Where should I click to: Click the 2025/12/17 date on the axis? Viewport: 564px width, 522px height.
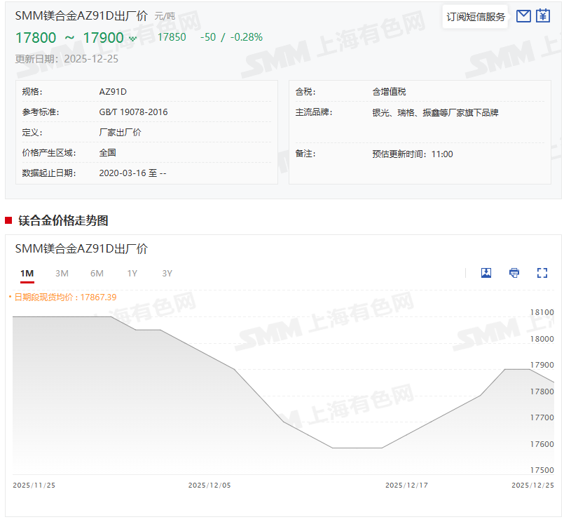click(406, 485)
